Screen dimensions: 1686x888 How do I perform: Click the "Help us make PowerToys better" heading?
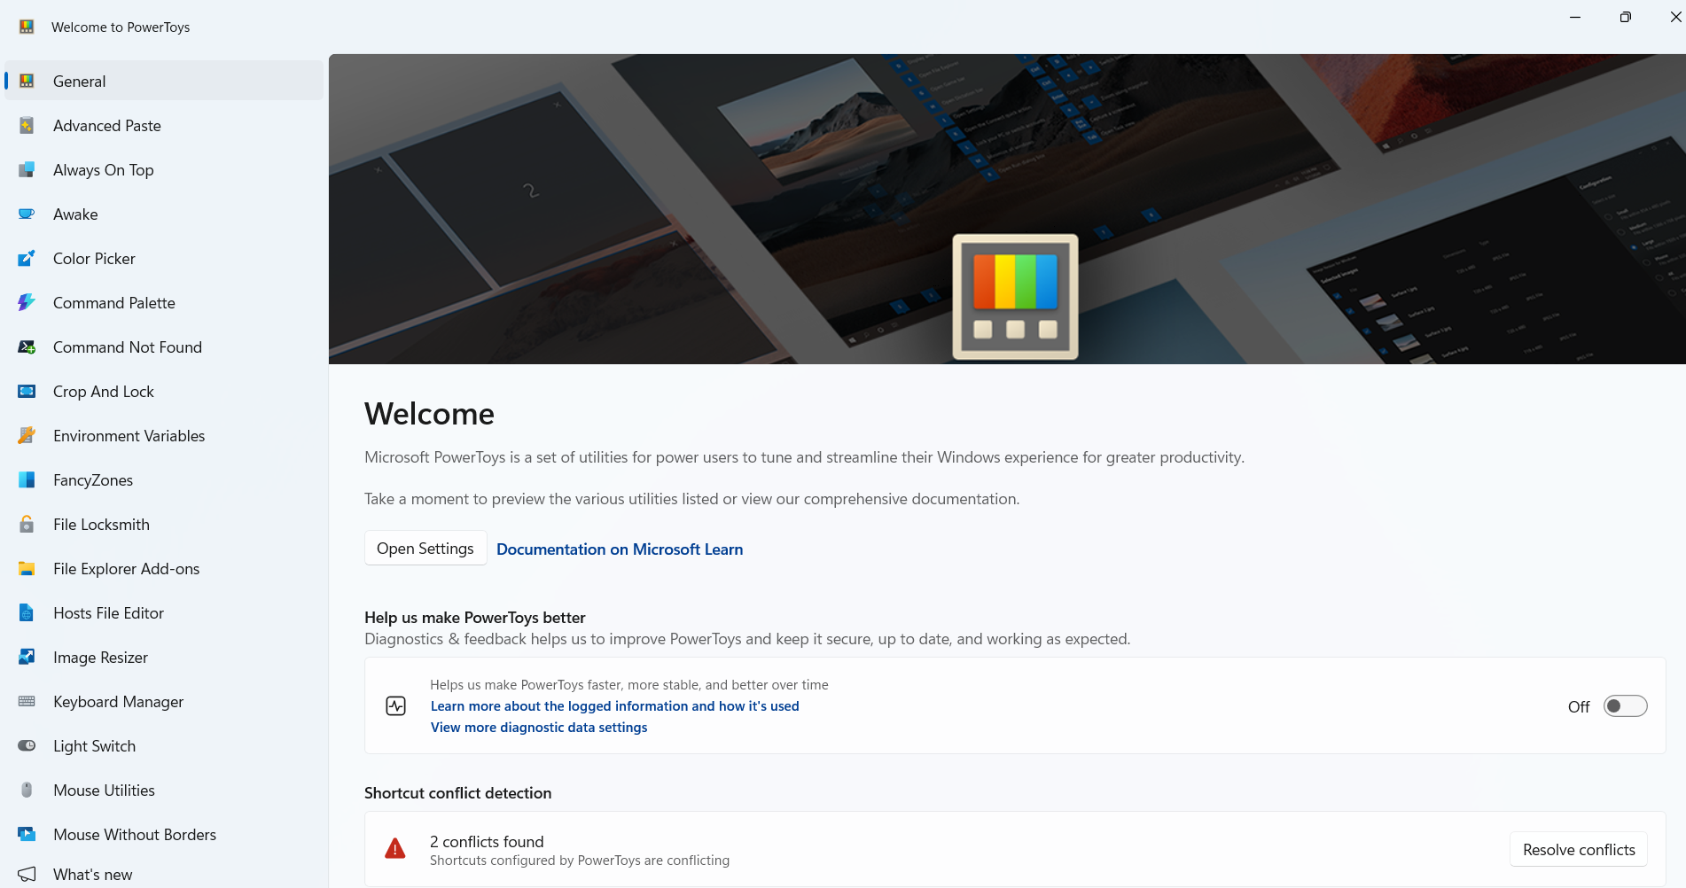click(475, 617)
